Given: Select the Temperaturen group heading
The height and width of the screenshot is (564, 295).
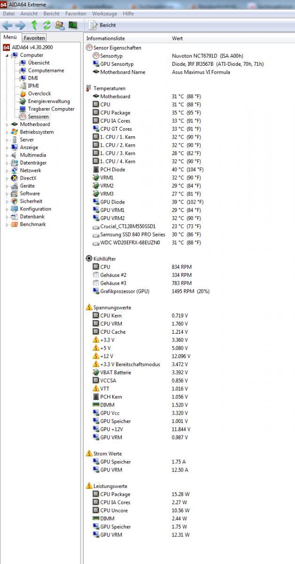Looking at the screenshot, I should (109, 88).
